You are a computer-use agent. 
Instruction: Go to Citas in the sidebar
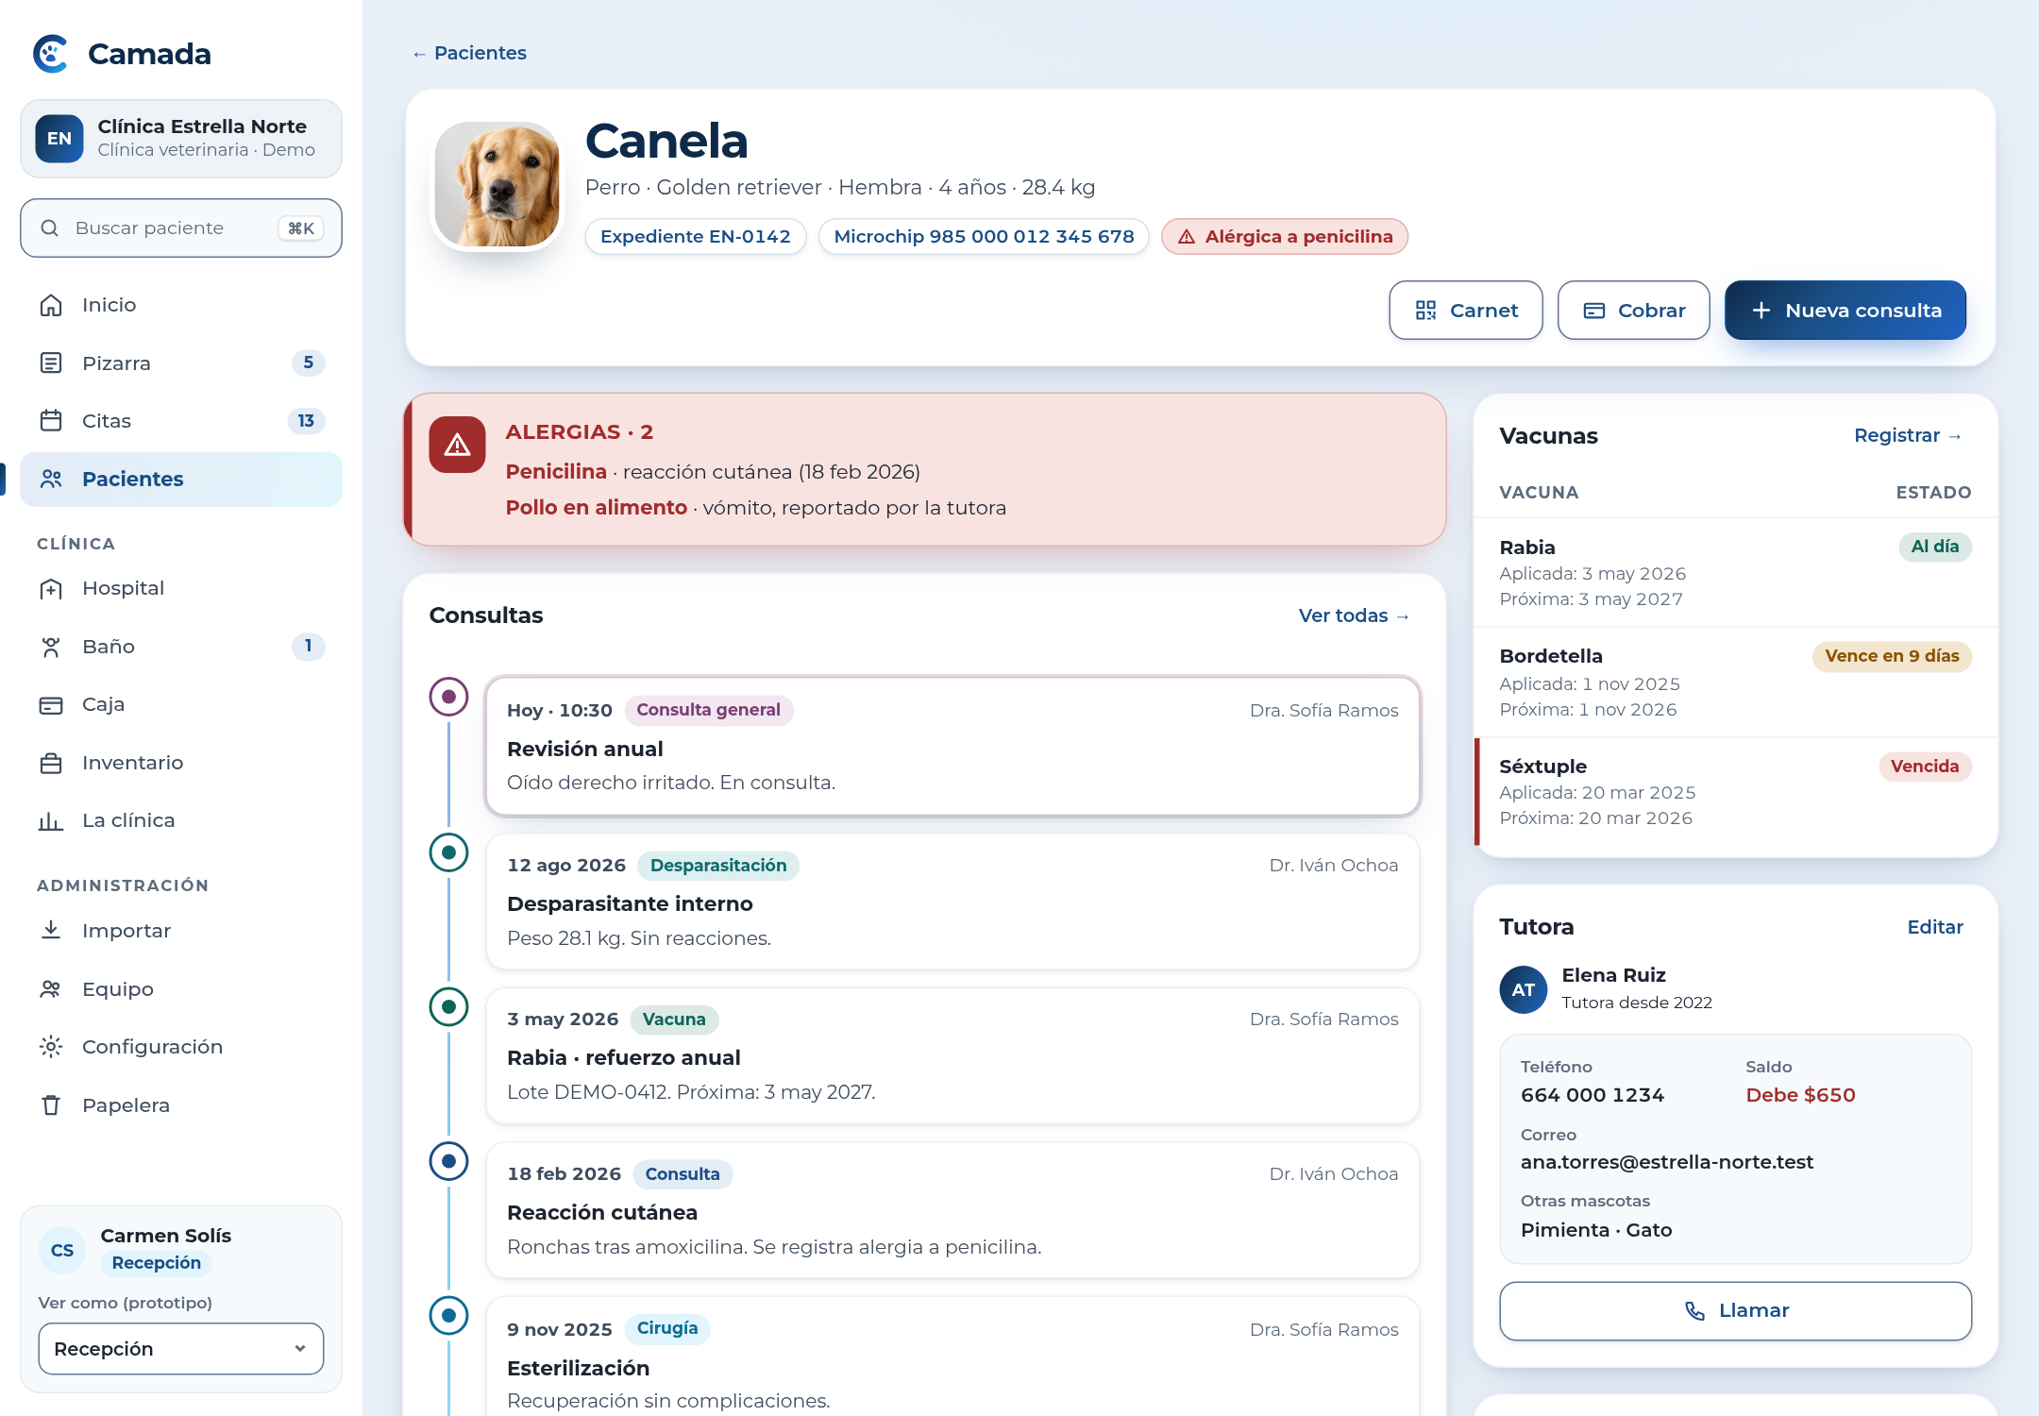pos(181,421)
